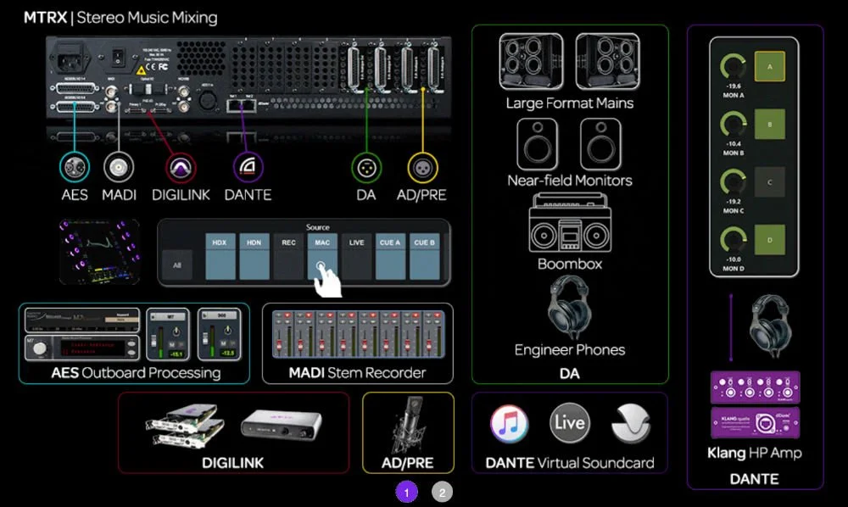848x507 pixels.
Task: Select the right Near-field Monitor speaker
Action: (601, 144)
